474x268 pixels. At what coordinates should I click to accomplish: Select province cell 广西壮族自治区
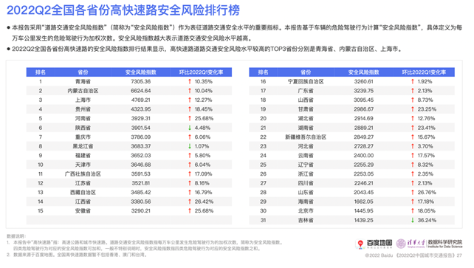click(83, 174)
